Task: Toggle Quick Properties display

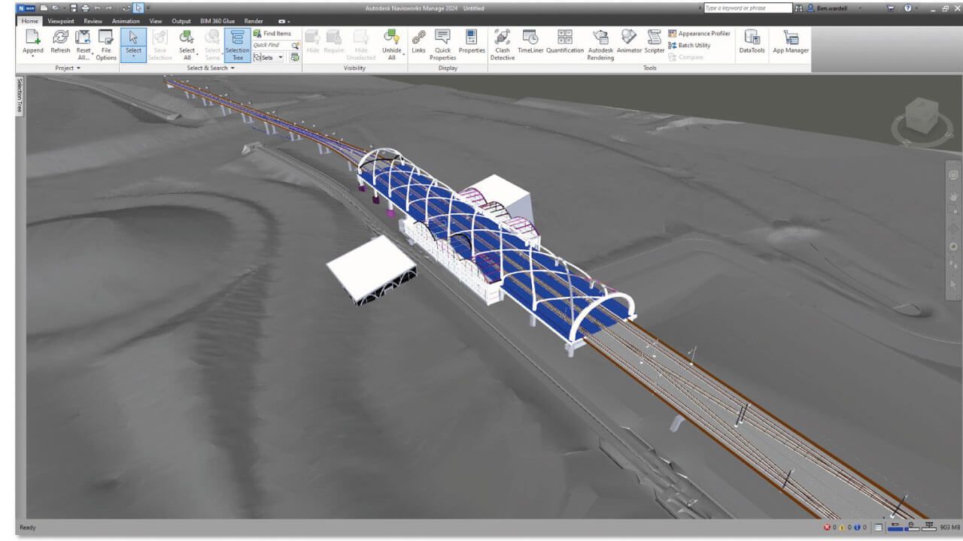Action: (442, 45)
